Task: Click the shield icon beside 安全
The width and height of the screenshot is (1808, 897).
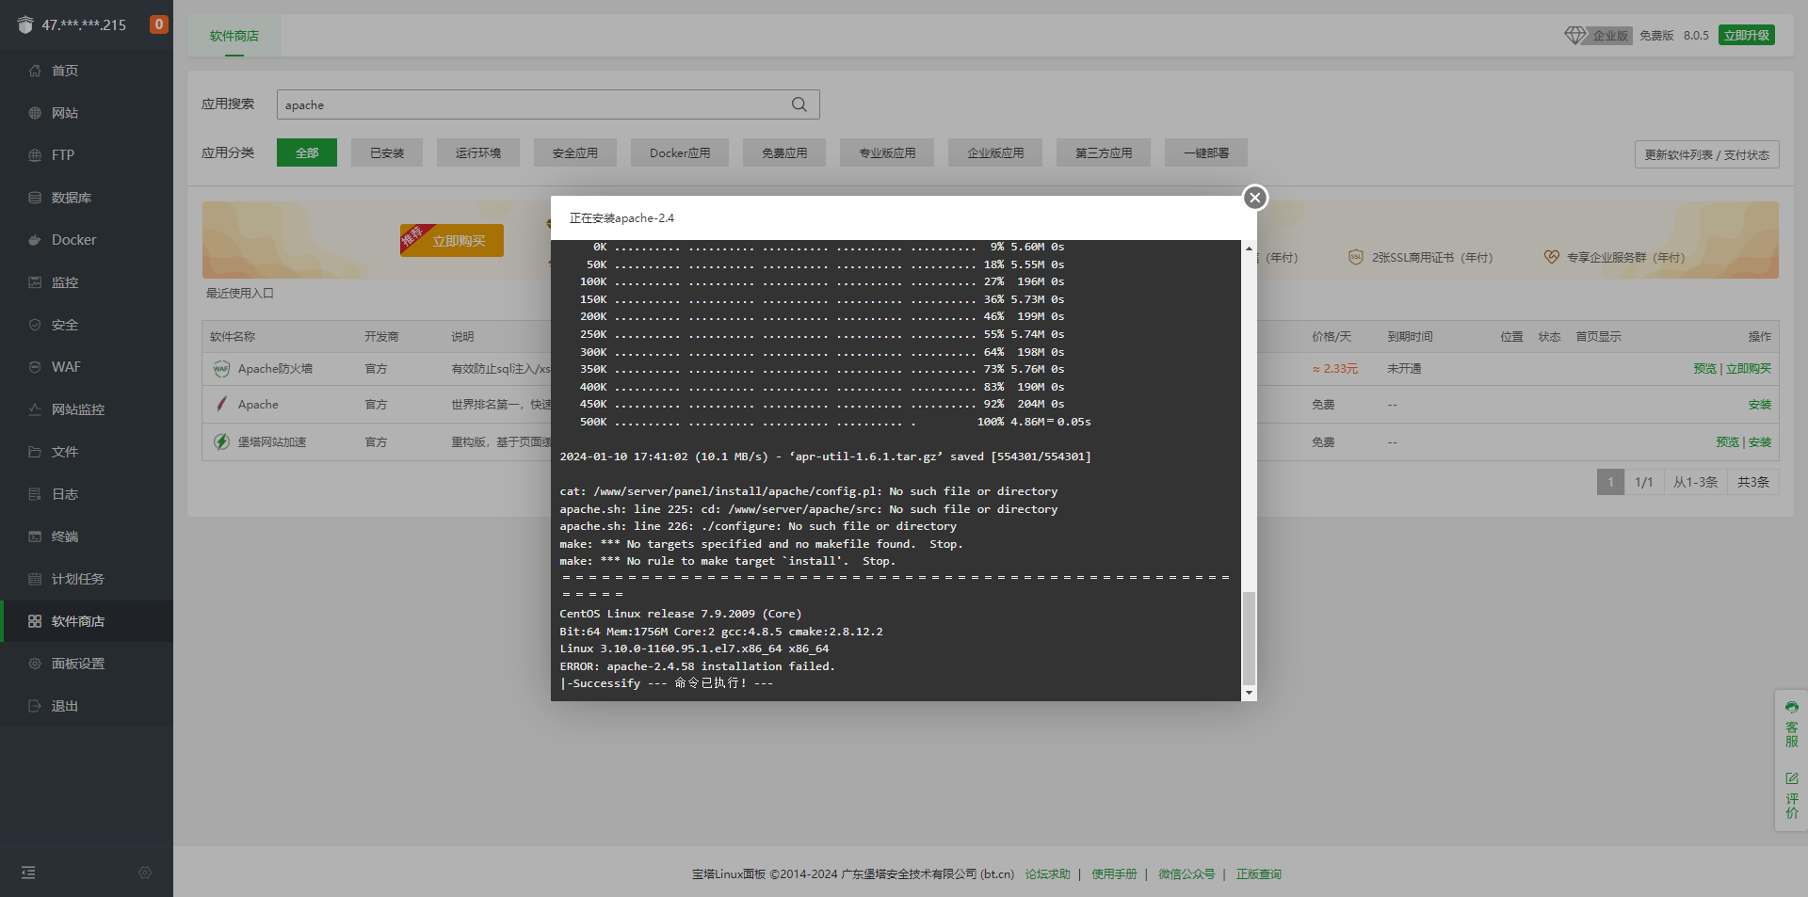Action: (35, 325)
